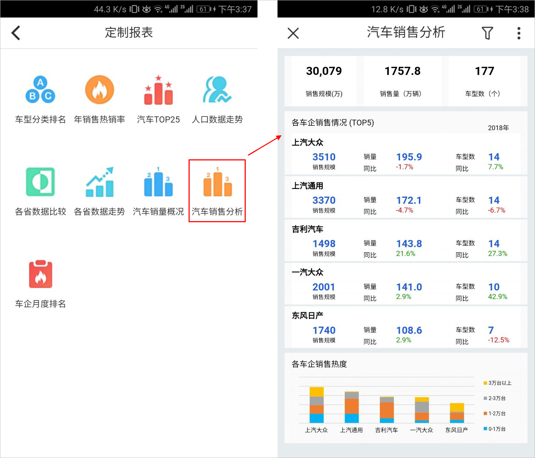
Task: Open the filter funnel in 汽车销售分析
Action: click(487, 33)
